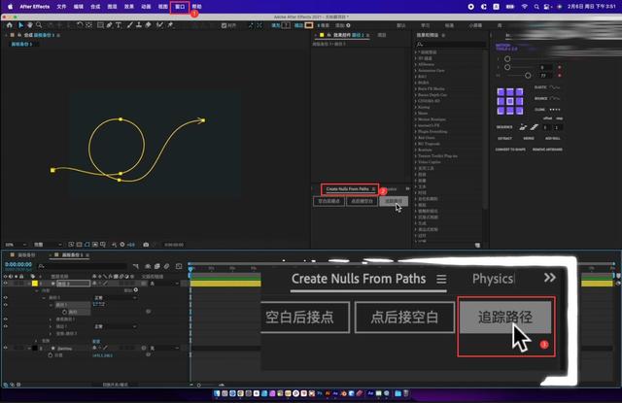622x403 pixels.
Task: Toggle eye of path row under group
Action: (6, 305)
